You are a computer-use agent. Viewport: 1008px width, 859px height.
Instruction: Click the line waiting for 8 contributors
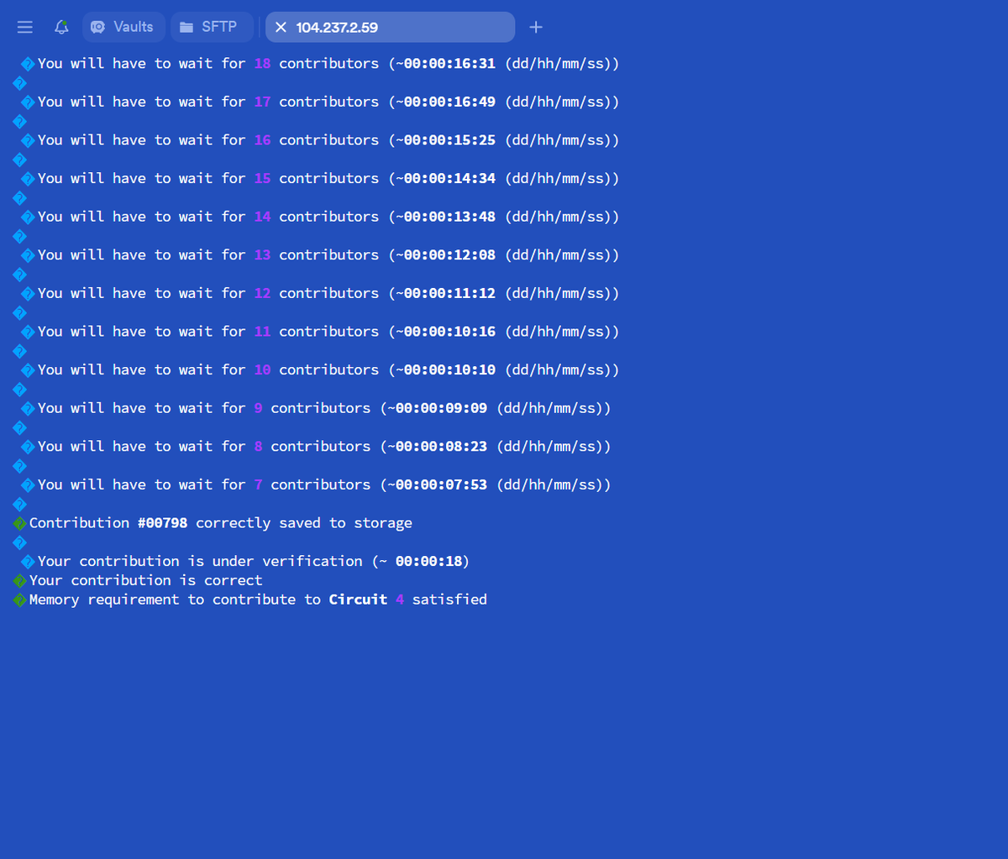pyautogui.click(x=316, y=446)
